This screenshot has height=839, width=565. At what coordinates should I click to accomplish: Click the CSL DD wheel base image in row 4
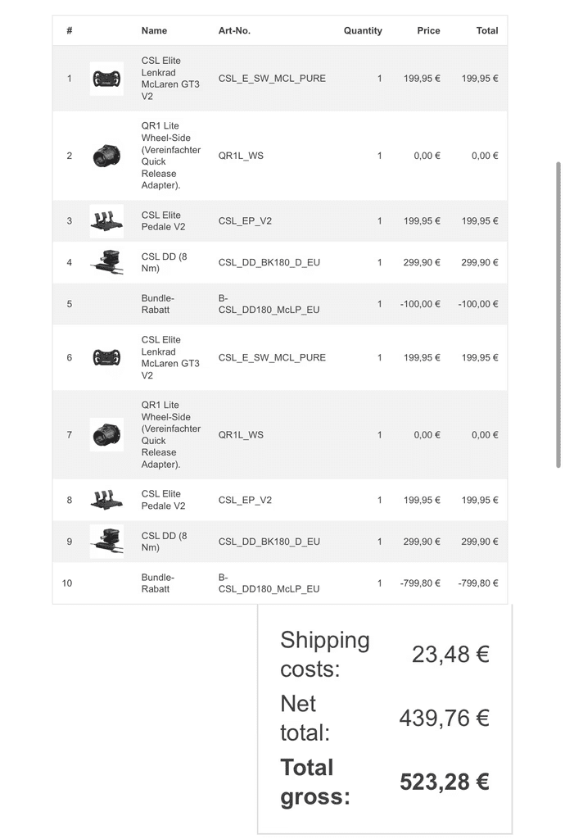(106, 262)
